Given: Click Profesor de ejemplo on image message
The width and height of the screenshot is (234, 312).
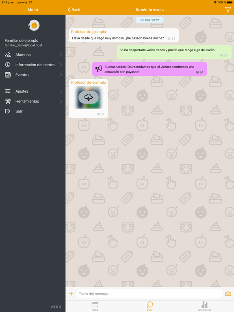Looking at the screenshot, I should click(x=88, y=82).
